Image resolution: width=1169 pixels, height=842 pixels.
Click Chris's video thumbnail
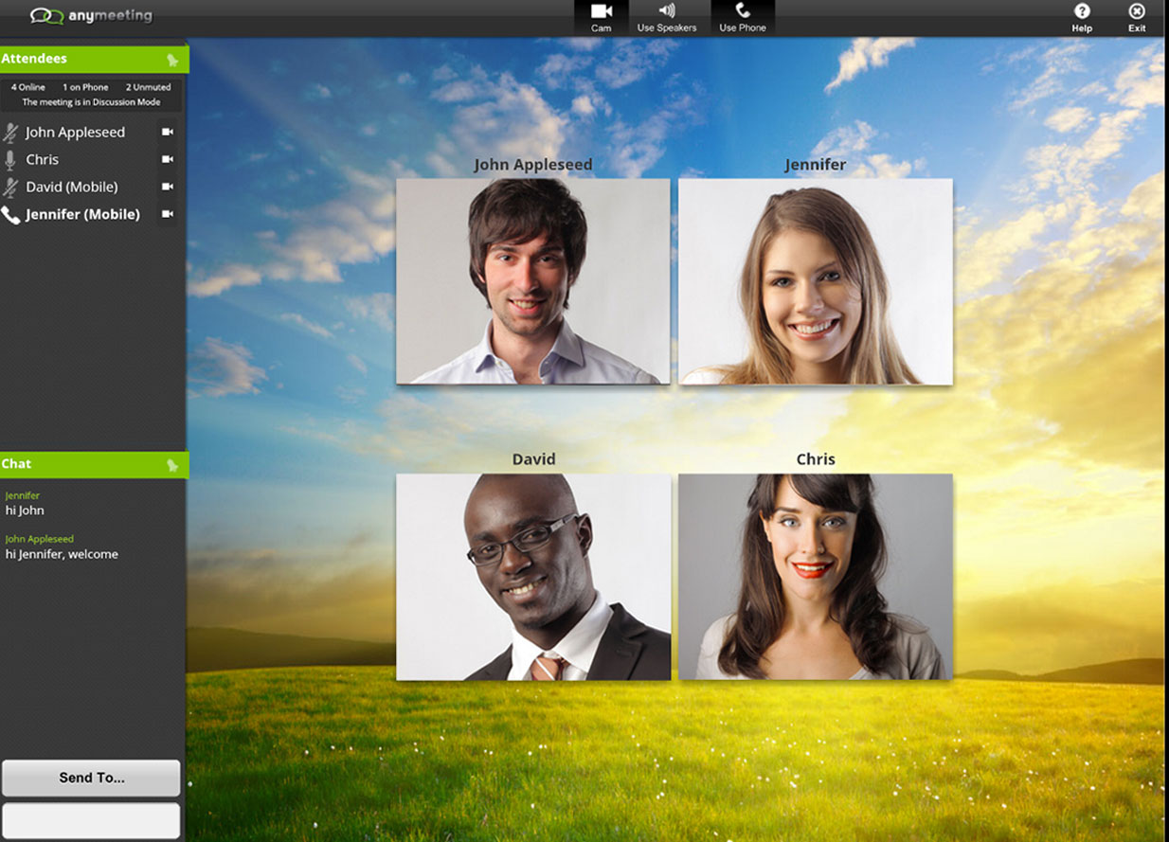pos(815,577)
